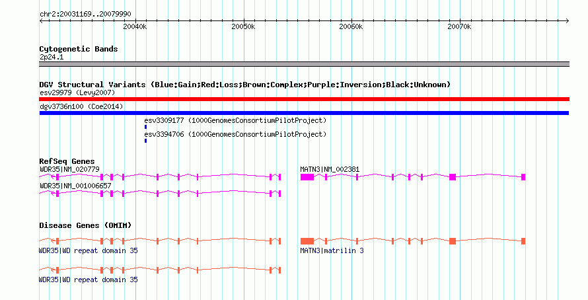Click the ruler's right-pointing arrowhead

(x=568, y=21)
